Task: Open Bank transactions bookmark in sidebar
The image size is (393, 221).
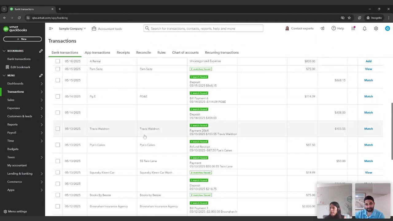Action: pyautogui.click(x=19, y=59)
